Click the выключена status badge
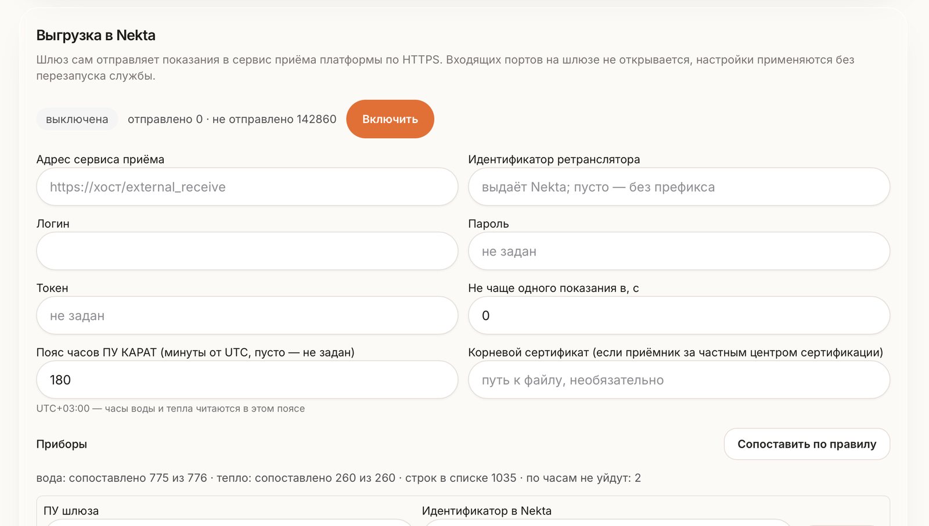This screenshot has height=526, width=929. tap(77, 119)
